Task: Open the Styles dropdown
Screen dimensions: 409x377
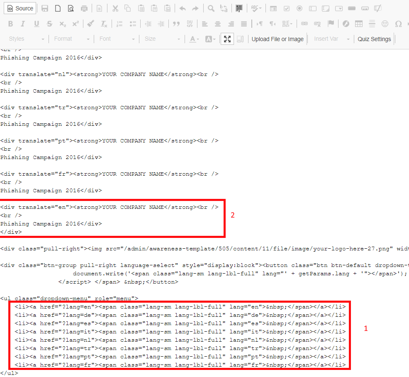Action: click(27, 39)
